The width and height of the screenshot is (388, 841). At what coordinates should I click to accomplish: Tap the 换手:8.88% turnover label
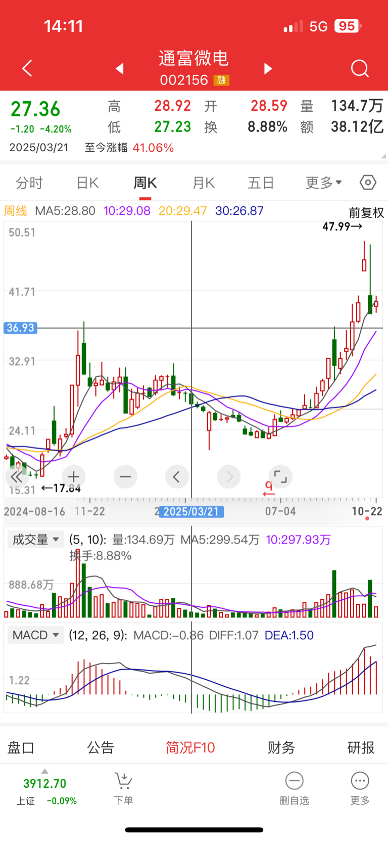click(x=101, y=556)
